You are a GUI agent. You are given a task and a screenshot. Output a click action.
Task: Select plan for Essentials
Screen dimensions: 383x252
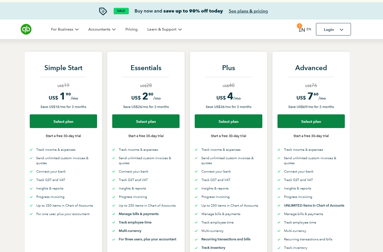tap(146, 121)
